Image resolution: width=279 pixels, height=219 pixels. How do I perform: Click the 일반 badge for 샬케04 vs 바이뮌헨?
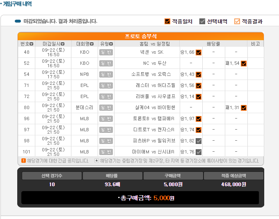pyautogui.click(x=106, y=108)
